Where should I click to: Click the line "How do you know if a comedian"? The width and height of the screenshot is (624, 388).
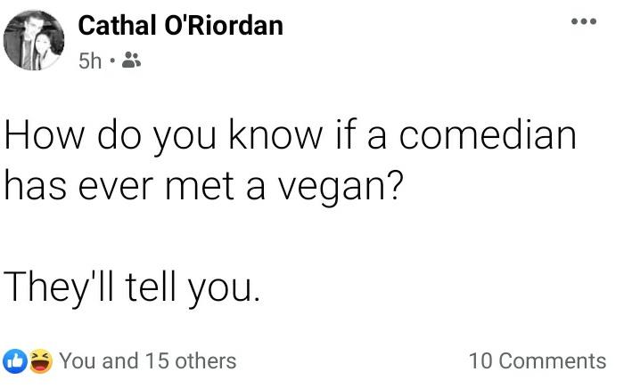[x=290, y=138]
